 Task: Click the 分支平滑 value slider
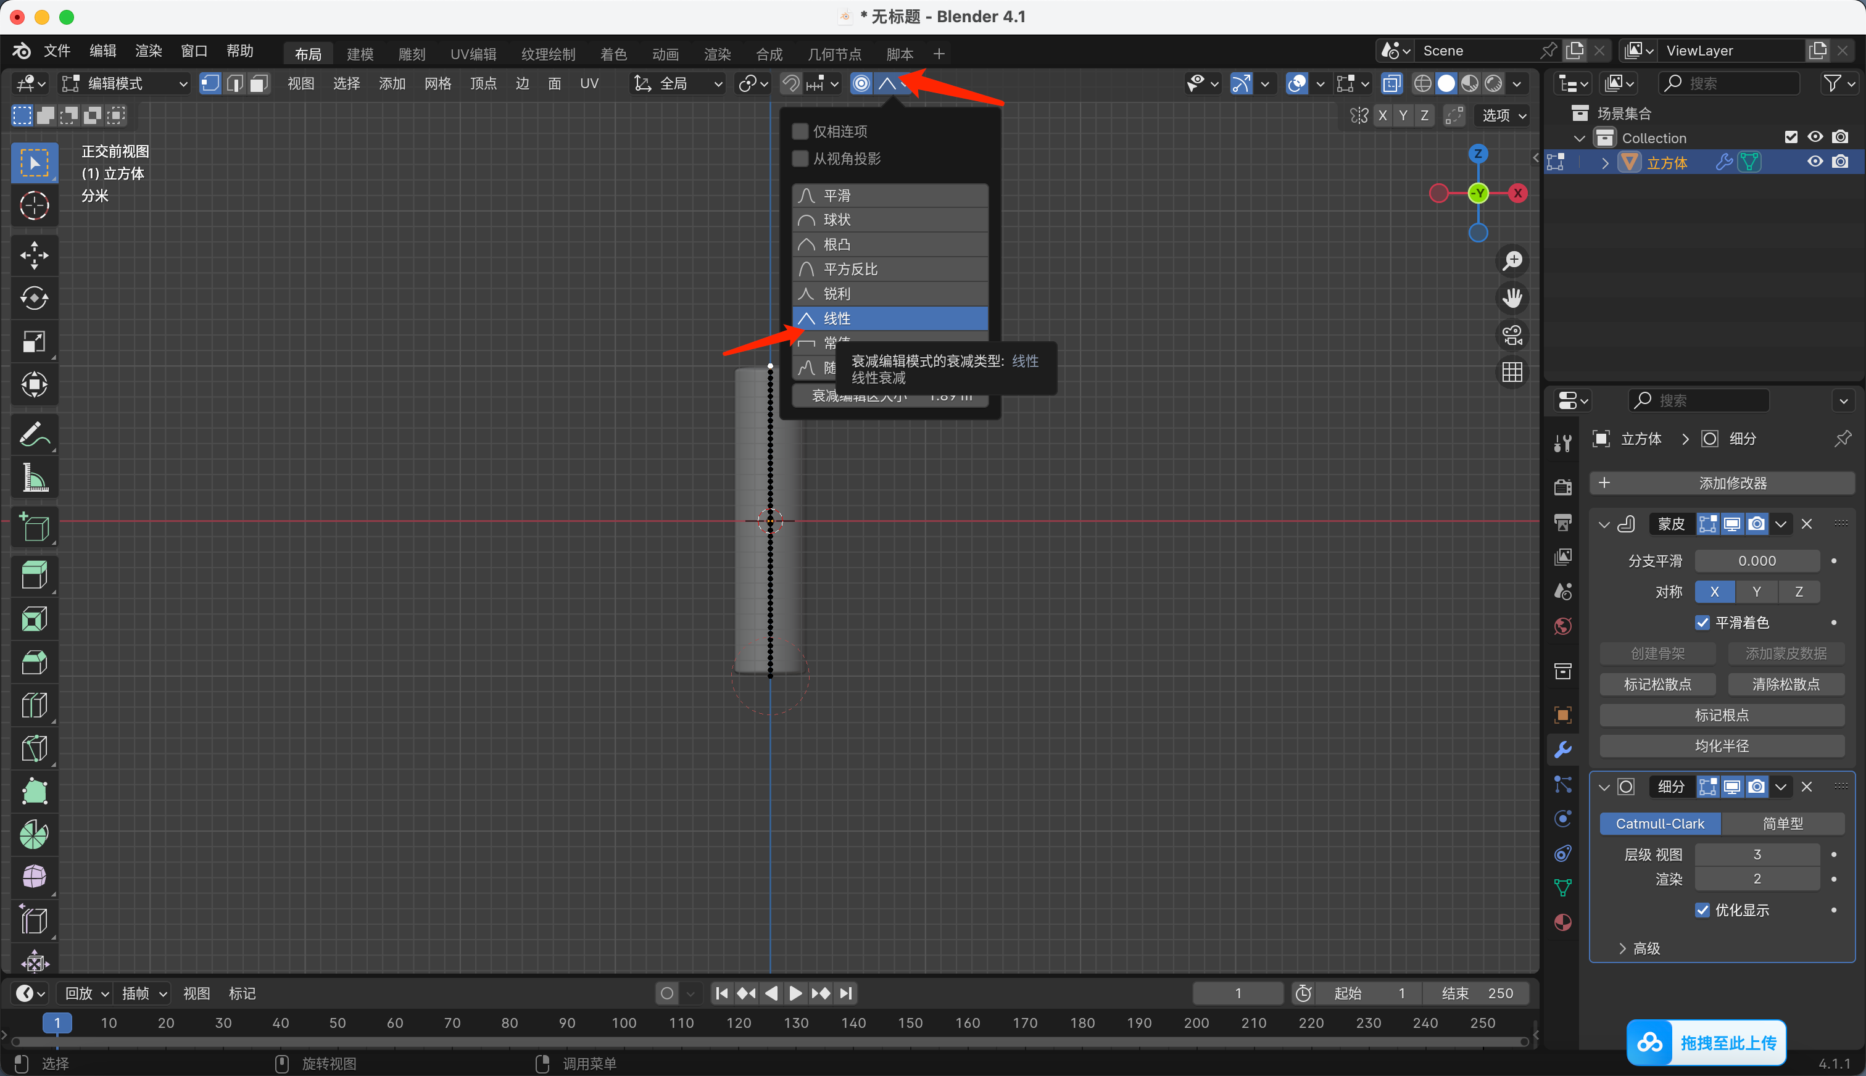point(1757,561)
